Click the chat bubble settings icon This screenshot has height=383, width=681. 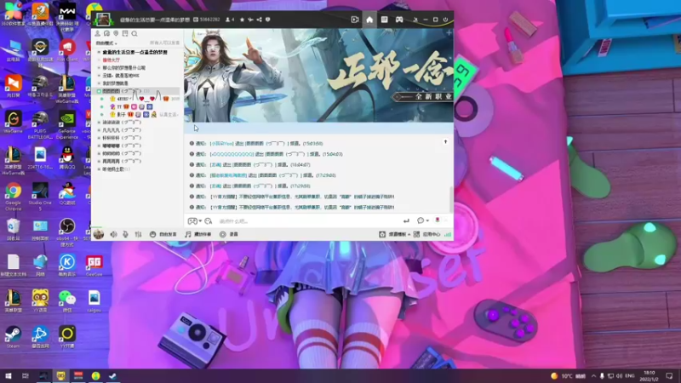[421, 220]
